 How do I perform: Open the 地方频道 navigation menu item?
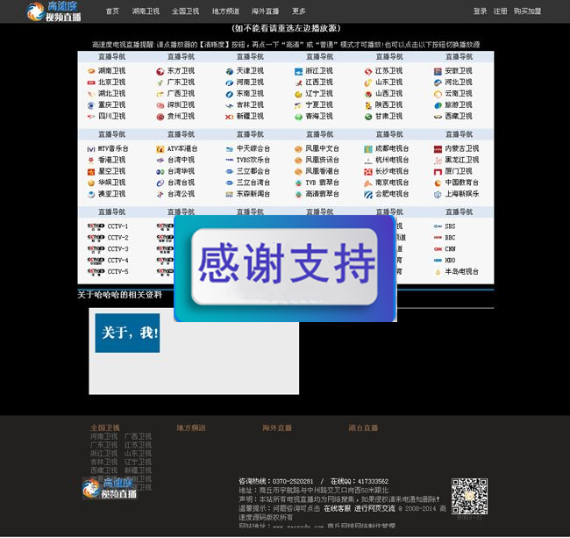225,11
